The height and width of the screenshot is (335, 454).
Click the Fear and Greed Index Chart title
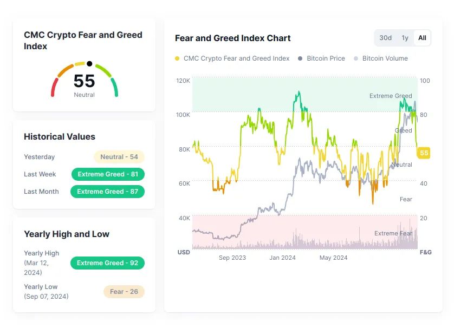click(232, 38)
